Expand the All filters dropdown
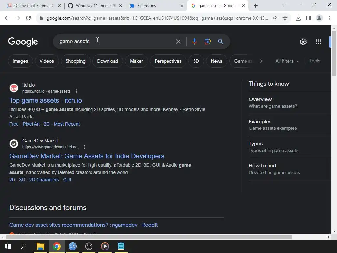 point(287,61)
